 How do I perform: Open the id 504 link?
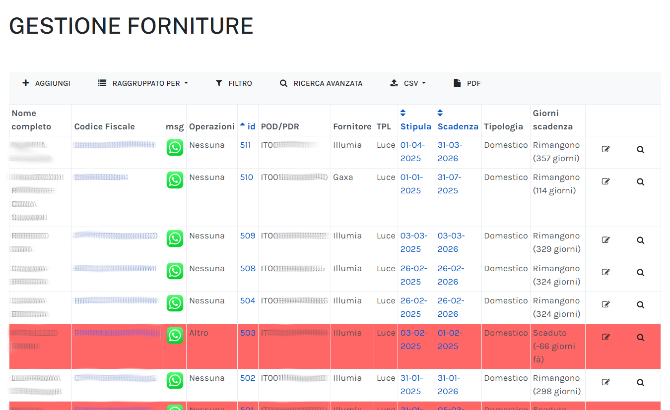point(248,301)
